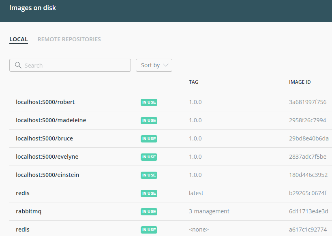Select the Local tab
332x236 pixels.
pos(19,39)
